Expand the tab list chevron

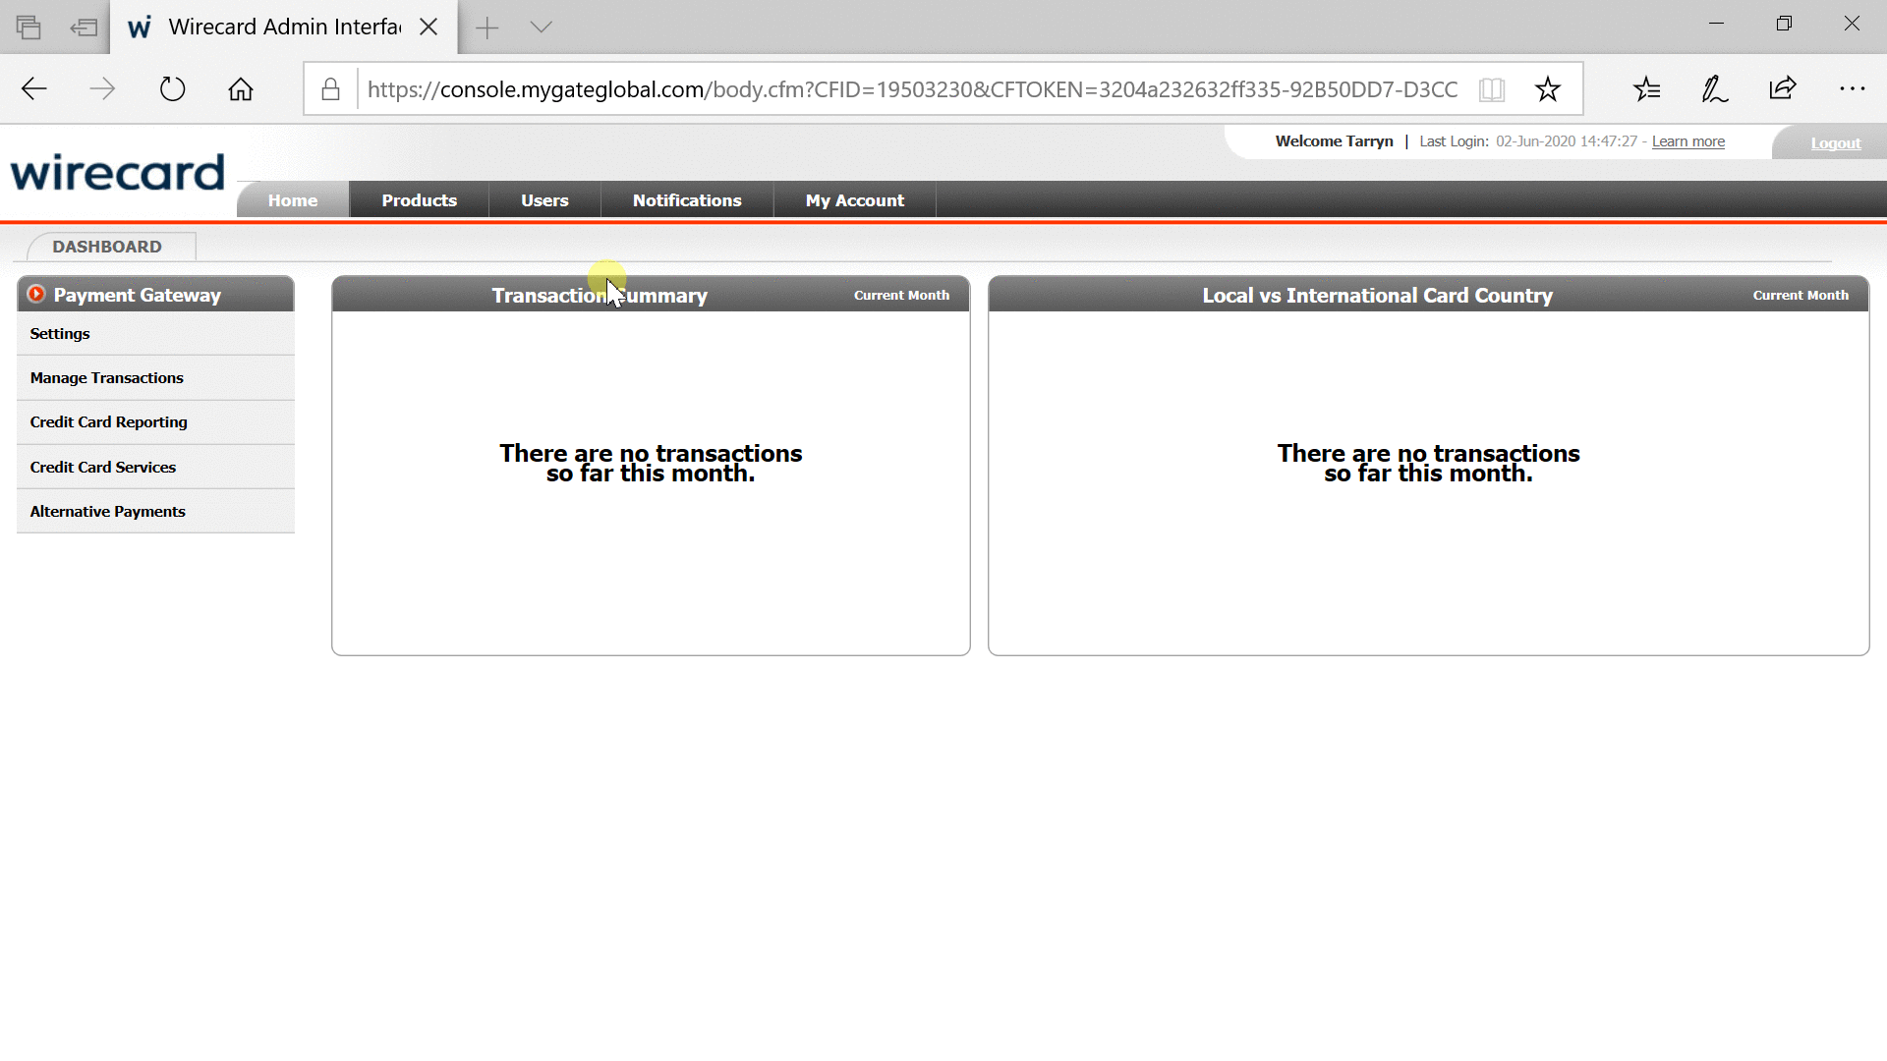(x=541, y=27)
